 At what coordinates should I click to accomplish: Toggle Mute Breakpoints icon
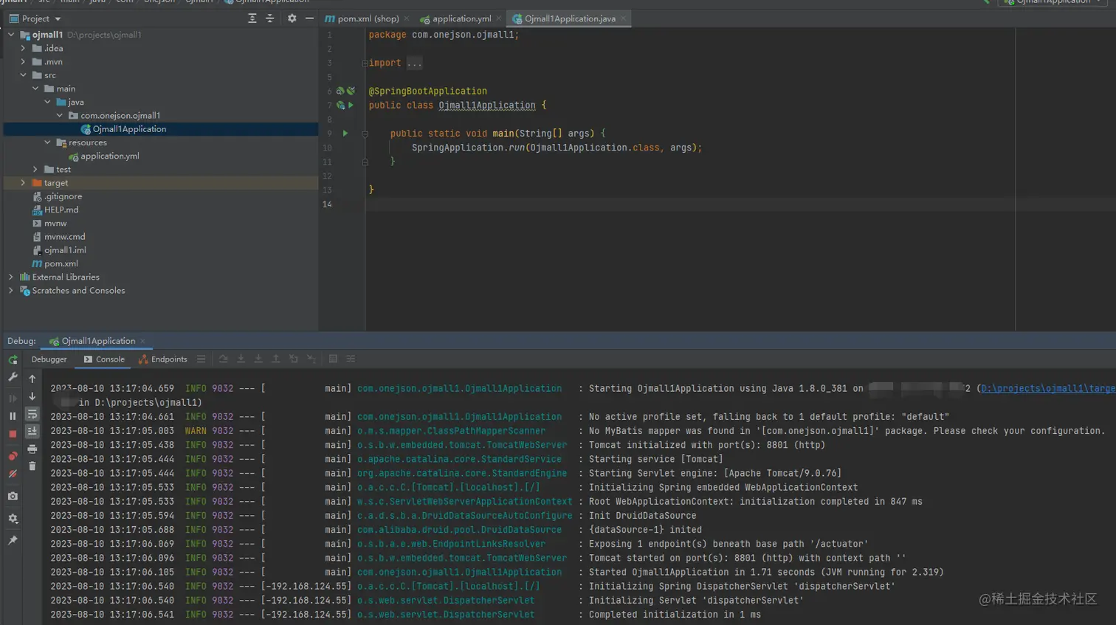point(13,474)
